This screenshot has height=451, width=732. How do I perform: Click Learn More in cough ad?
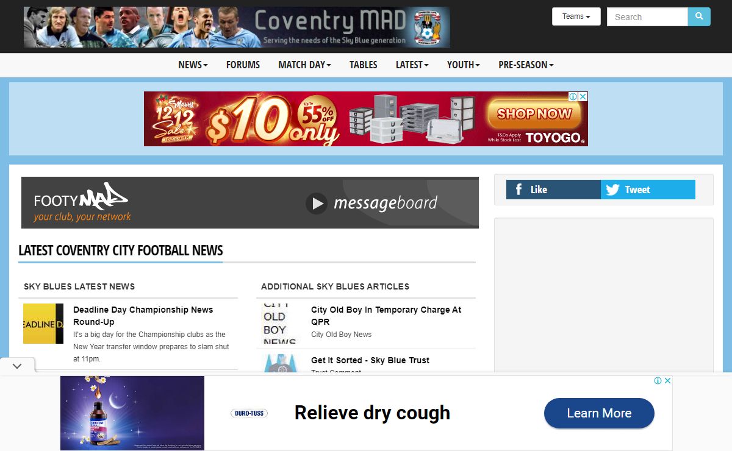click(x=599, y=413)
